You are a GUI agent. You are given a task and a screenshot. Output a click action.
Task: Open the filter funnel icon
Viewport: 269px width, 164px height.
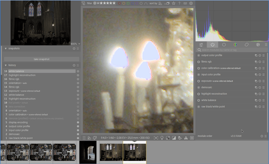point(83,3)
